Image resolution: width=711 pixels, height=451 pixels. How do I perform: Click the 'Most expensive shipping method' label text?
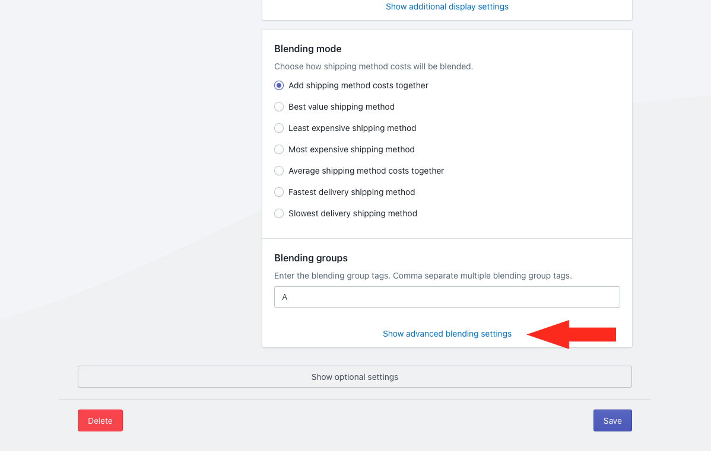click(351, 149)
